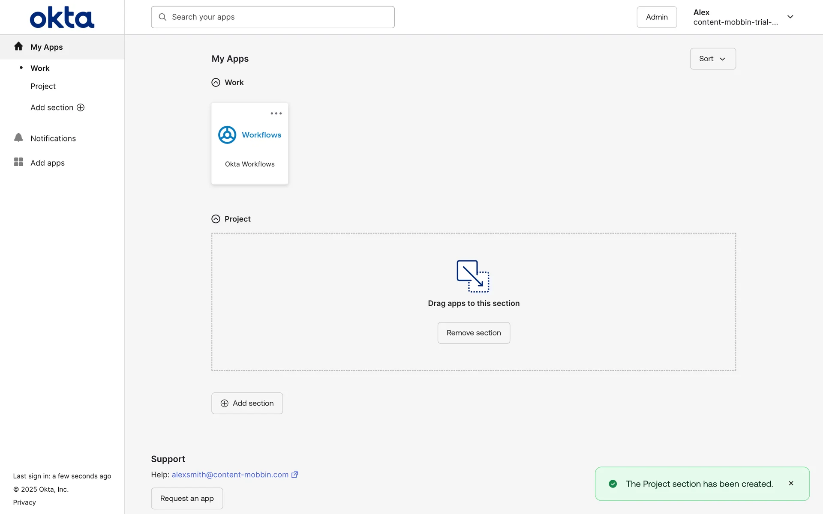Screen dimensions: 823x514
Task: Click the Add apps grid icon
Action: 18,162
